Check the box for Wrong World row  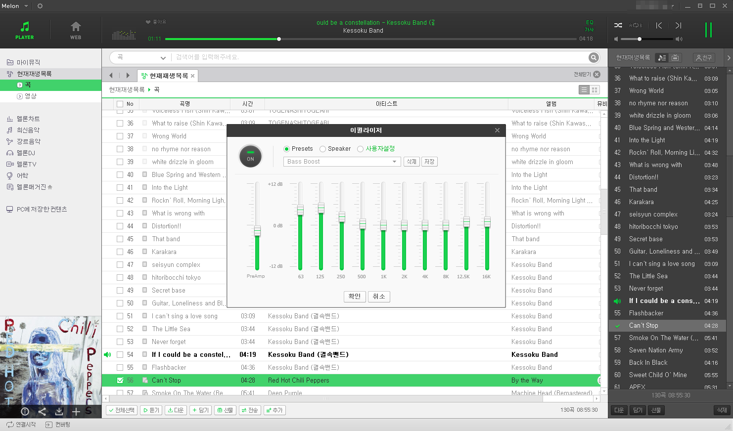click(x=120, y=136)
